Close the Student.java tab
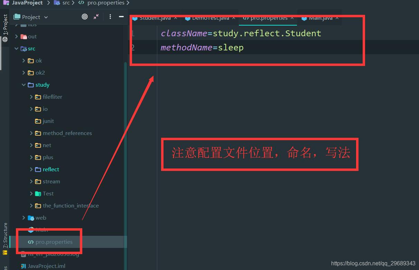The image size is (419, 270). (176, 18)
